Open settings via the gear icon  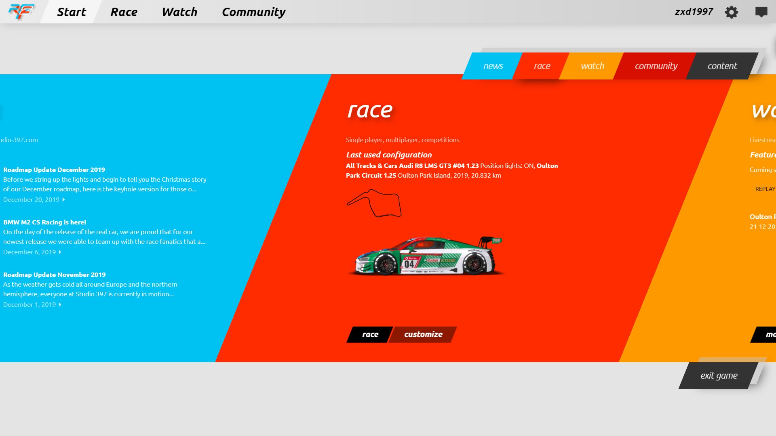[731, 12]
